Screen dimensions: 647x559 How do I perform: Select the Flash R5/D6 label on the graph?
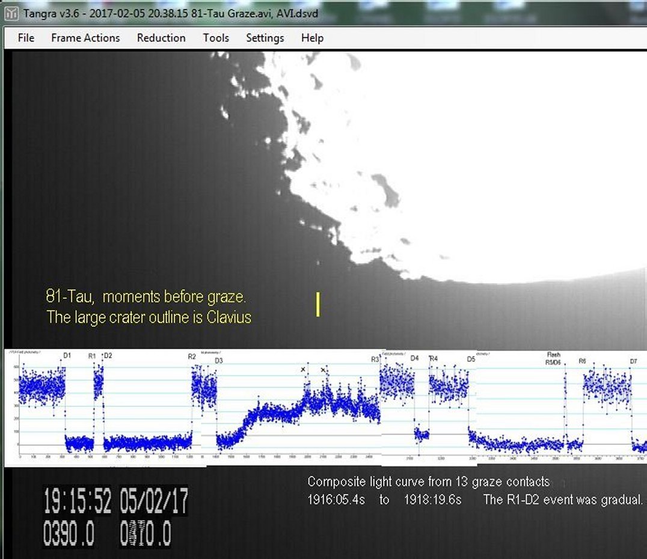(553, 359)
